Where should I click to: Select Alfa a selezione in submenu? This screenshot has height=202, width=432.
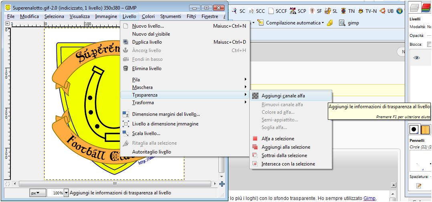point(278,139)
